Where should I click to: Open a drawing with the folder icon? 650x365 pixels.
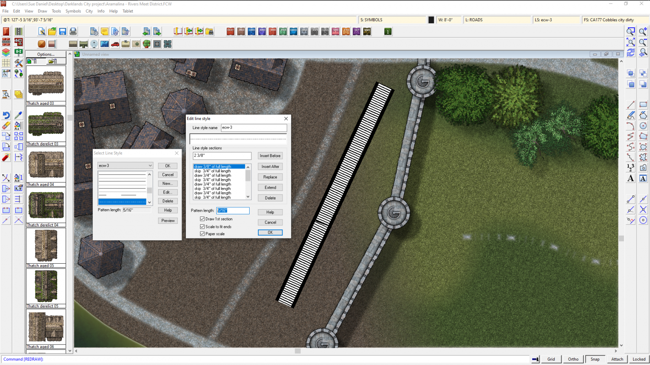[x=52, y=31]
